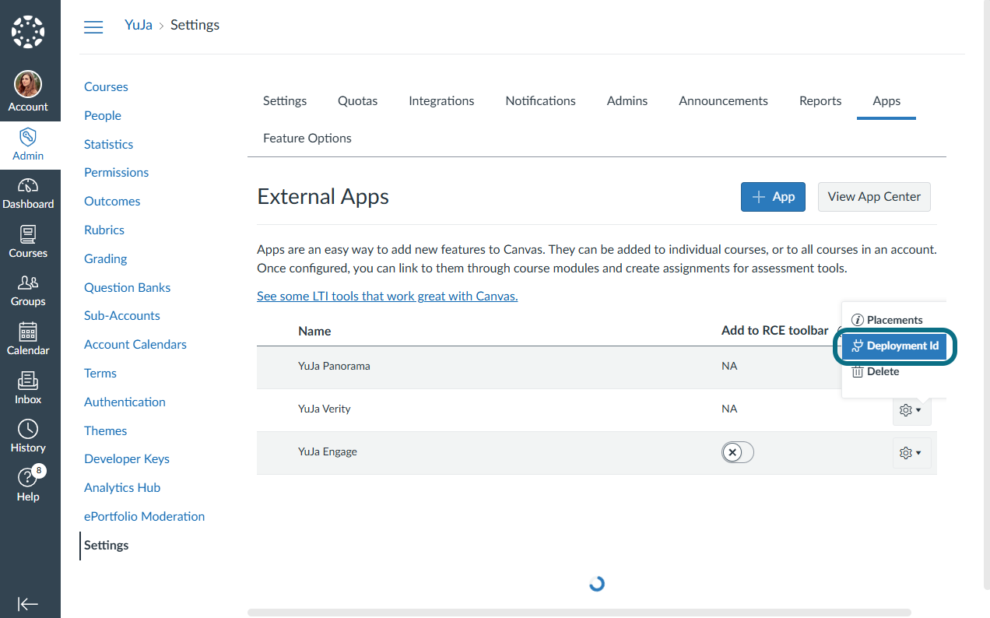Open the Permissions link

(116, 172)
